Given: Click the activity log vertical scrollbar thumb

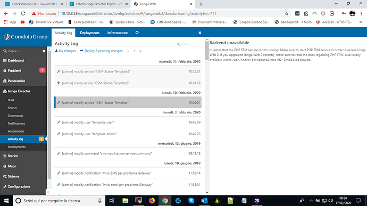Looking at the screenshot, I should pos(207,51).
